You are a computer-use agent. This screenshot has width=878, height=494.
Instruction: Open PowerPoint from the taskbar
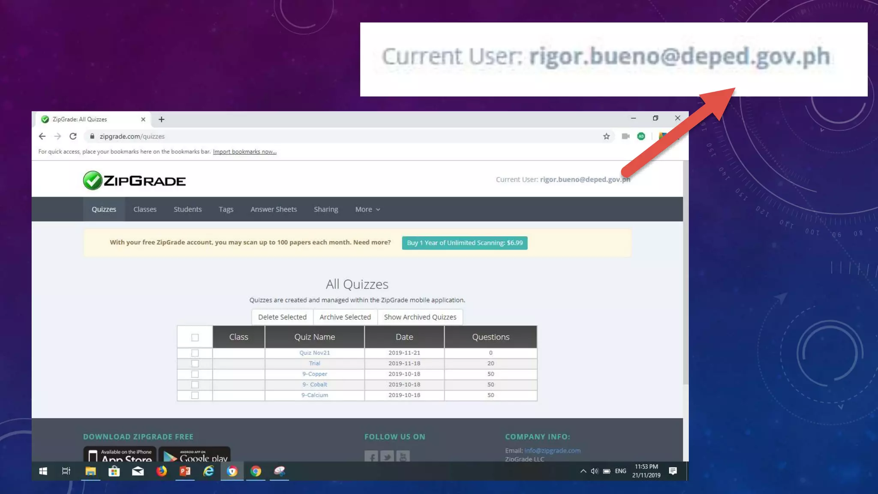tap(185, 471)
